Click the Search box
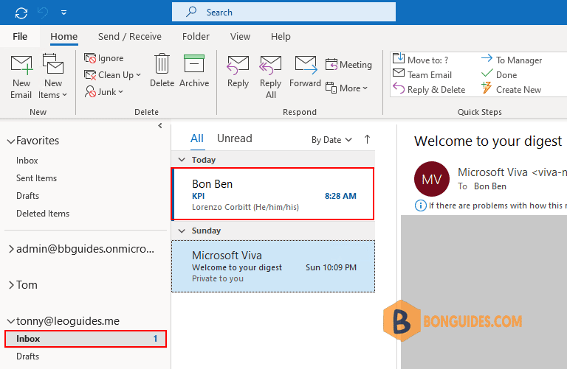This screenshot has height=369, width=567. point(283,13)
